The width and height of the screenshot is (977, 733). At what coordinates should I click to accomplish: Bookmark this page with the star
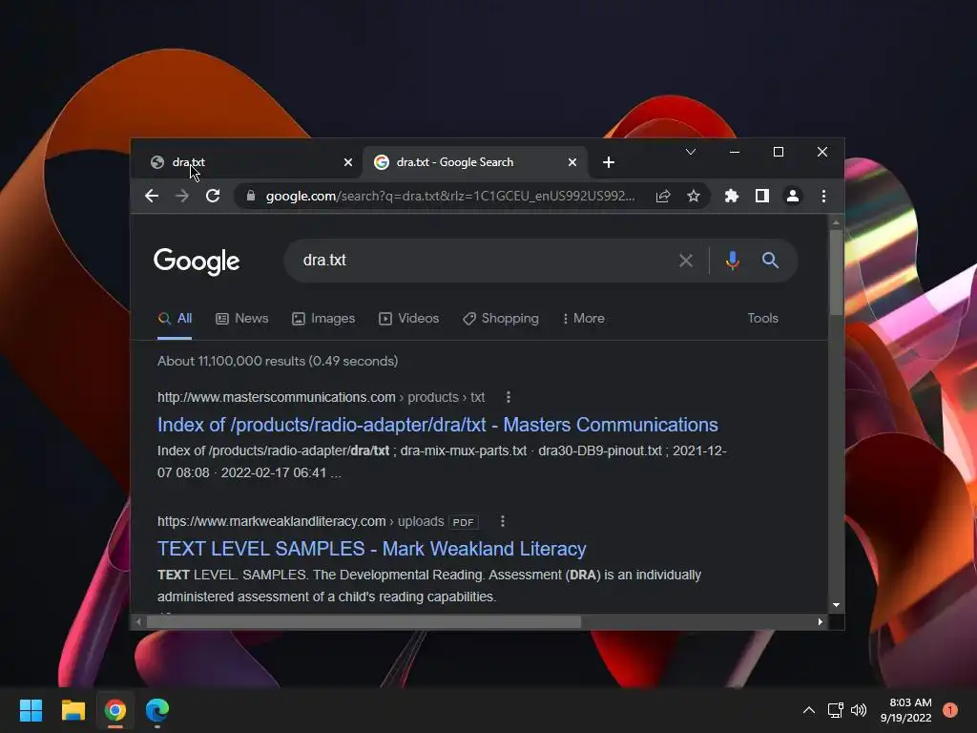(694, 196)
